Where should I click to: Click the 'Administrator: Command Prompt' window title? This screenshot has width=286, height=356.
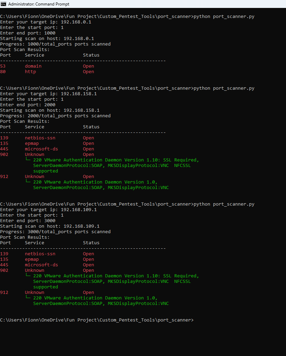[x=39, y=4]
